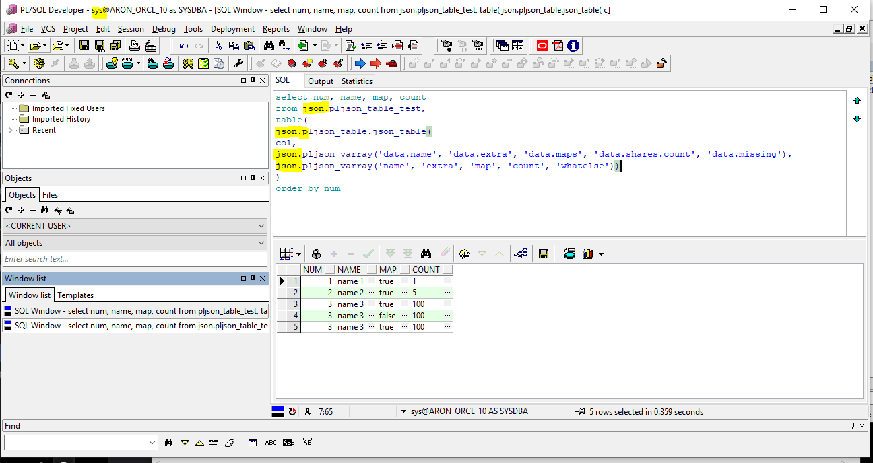Refresh the Connections list with the refresh icon
Screen dimensions: 873x463
8,94
